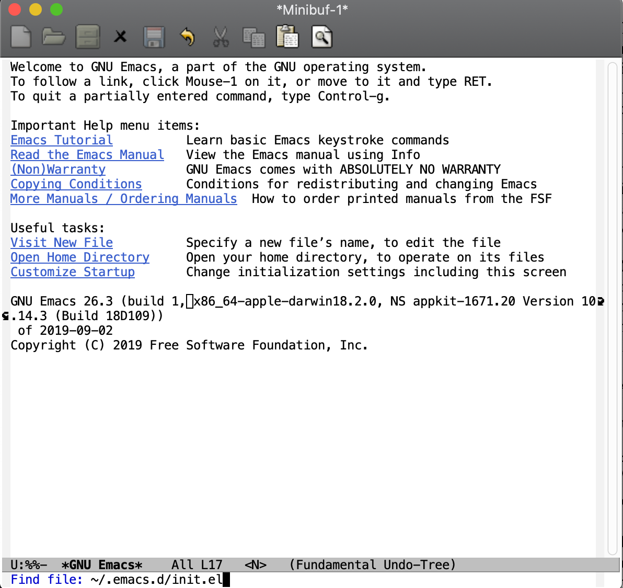Open the Copying Conditions page
This screenshot has width=623, height=588.
[76, 184]
